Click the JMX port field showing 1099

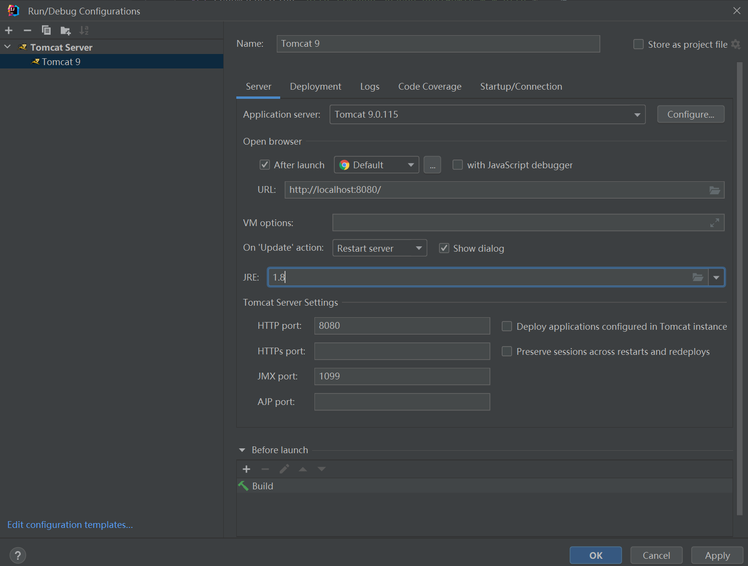(x=402, y=377)
